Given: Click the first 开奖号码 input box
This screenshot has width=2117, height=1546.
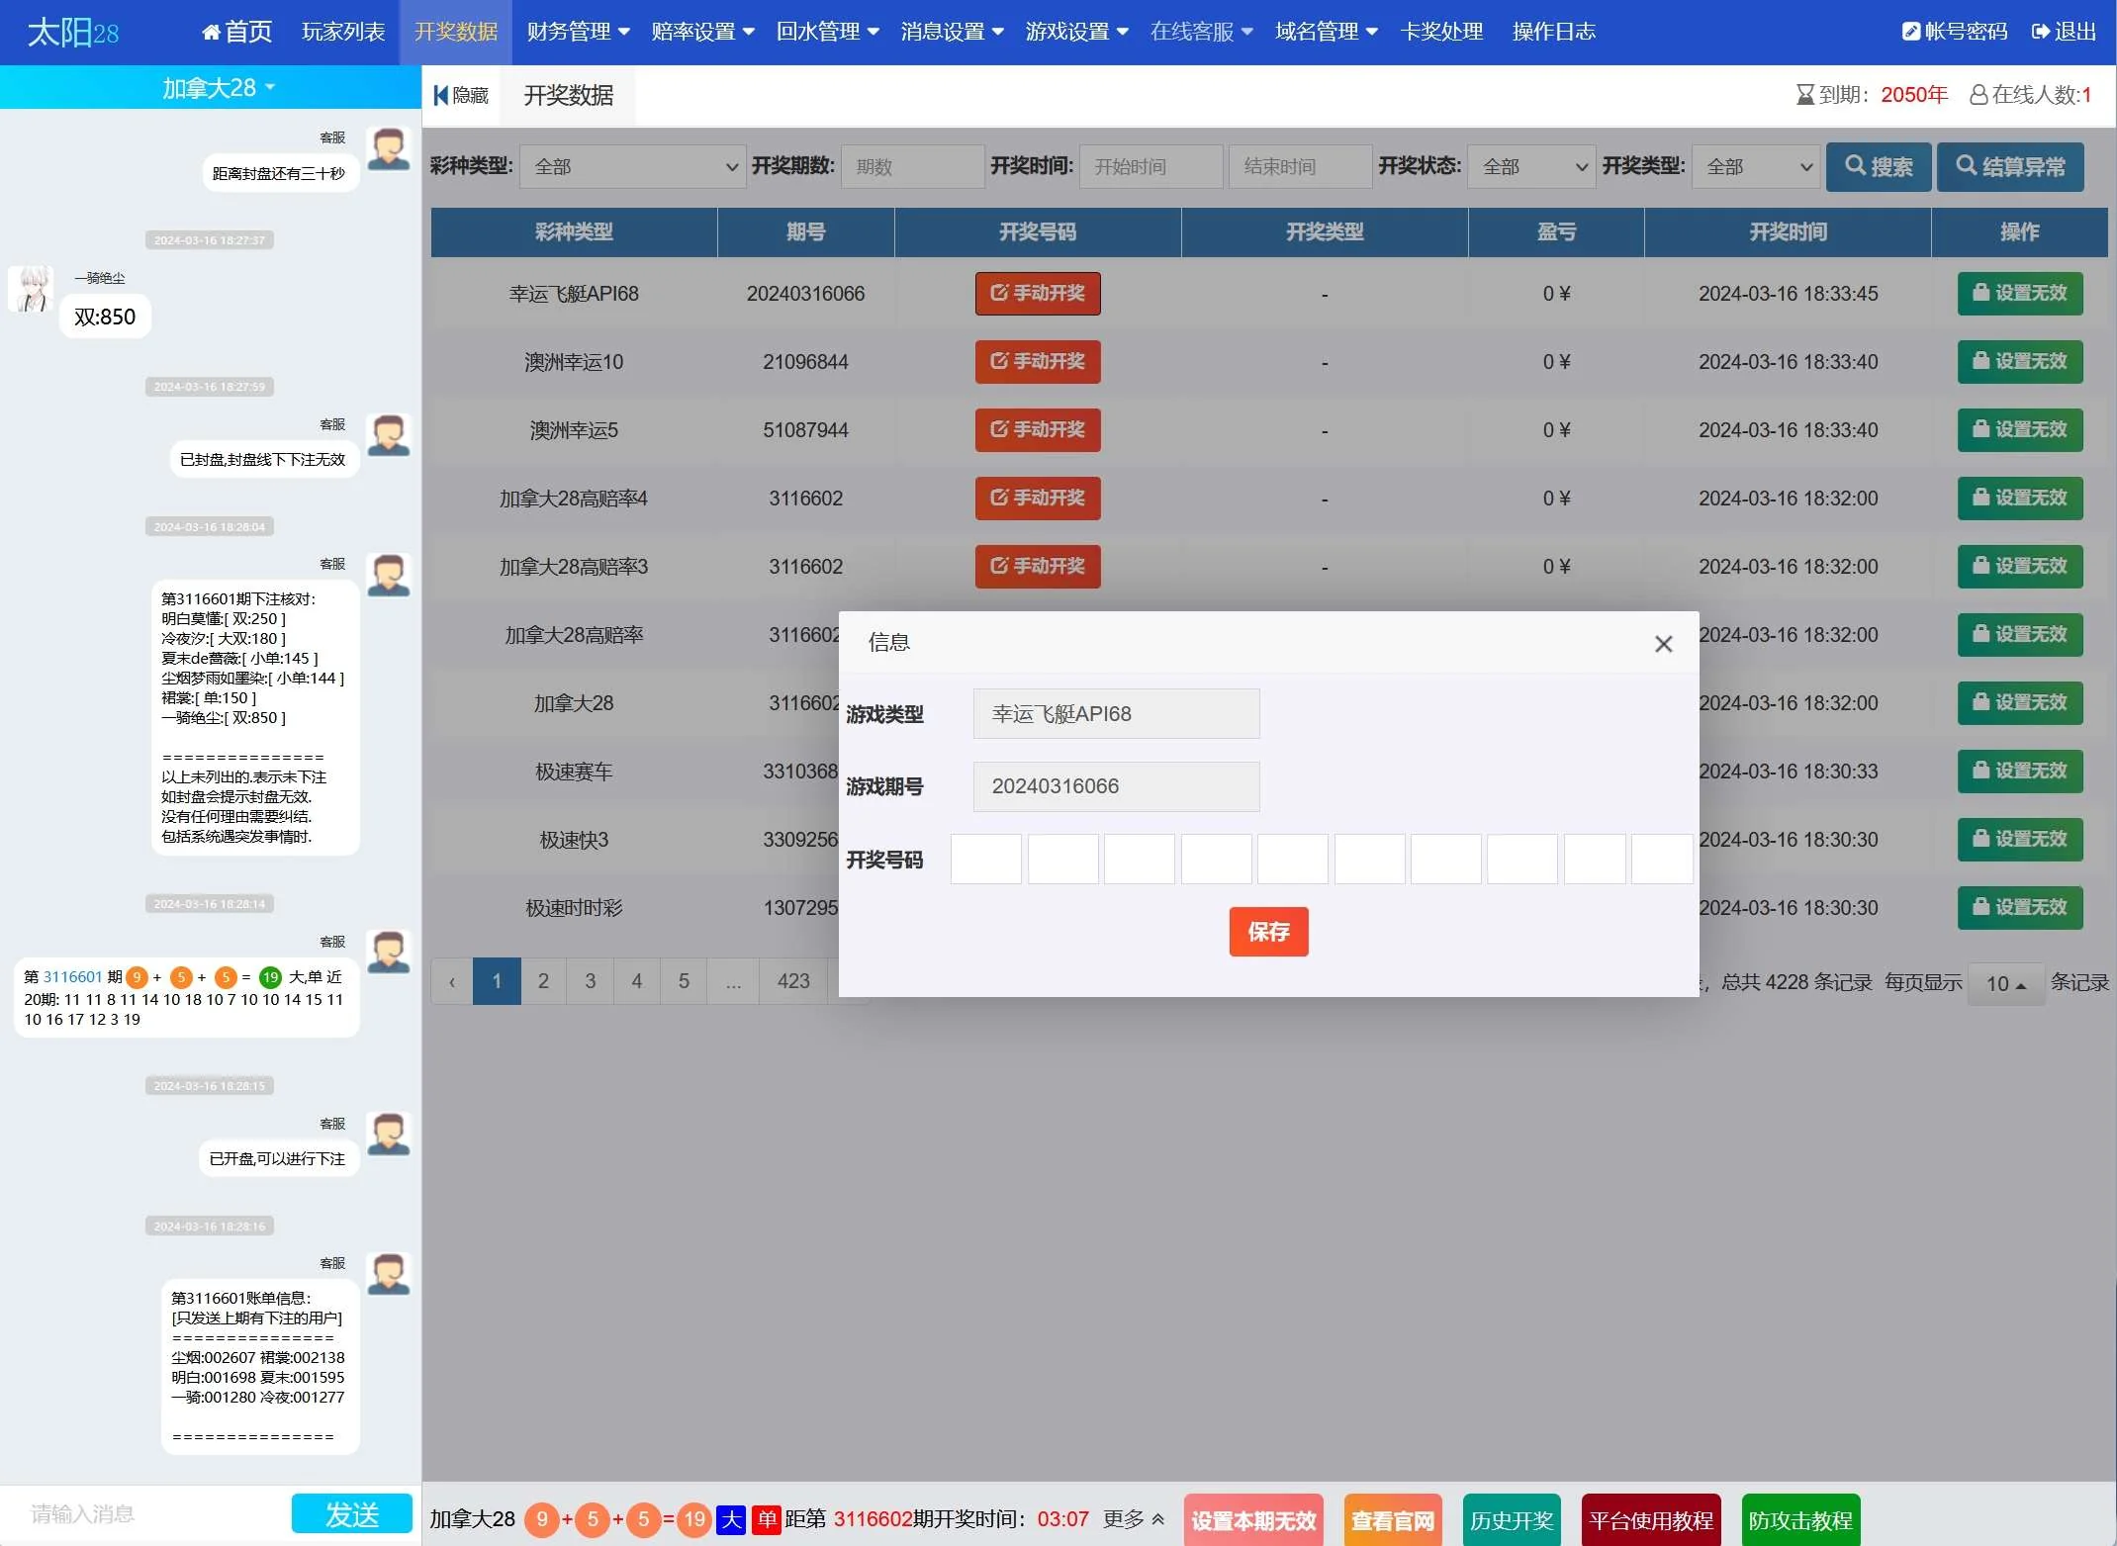Looking at the screenshot, I should point(985,859).
